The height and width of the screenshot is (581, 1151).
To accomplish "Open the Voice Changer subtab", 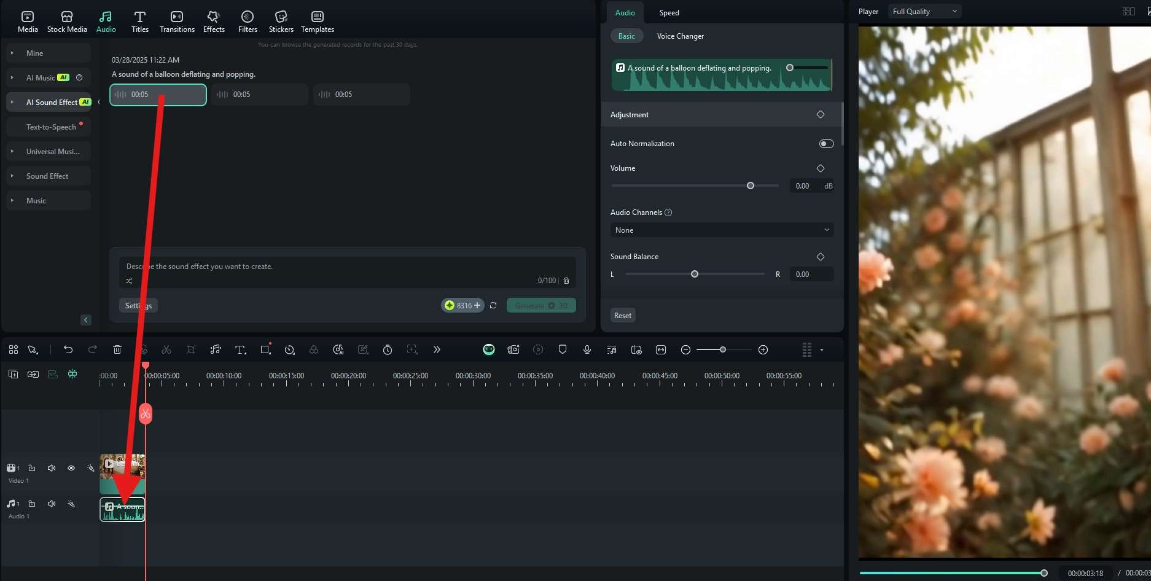I will 681,36.
